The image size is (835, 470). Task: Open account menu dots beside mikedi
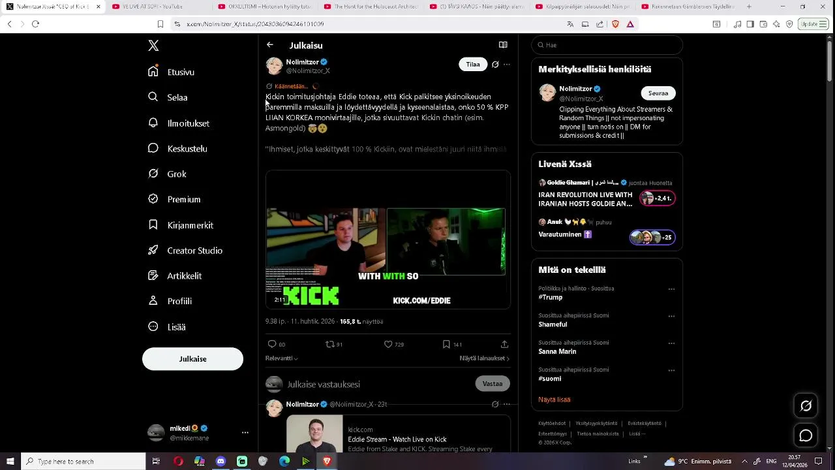tap(245, 433)
